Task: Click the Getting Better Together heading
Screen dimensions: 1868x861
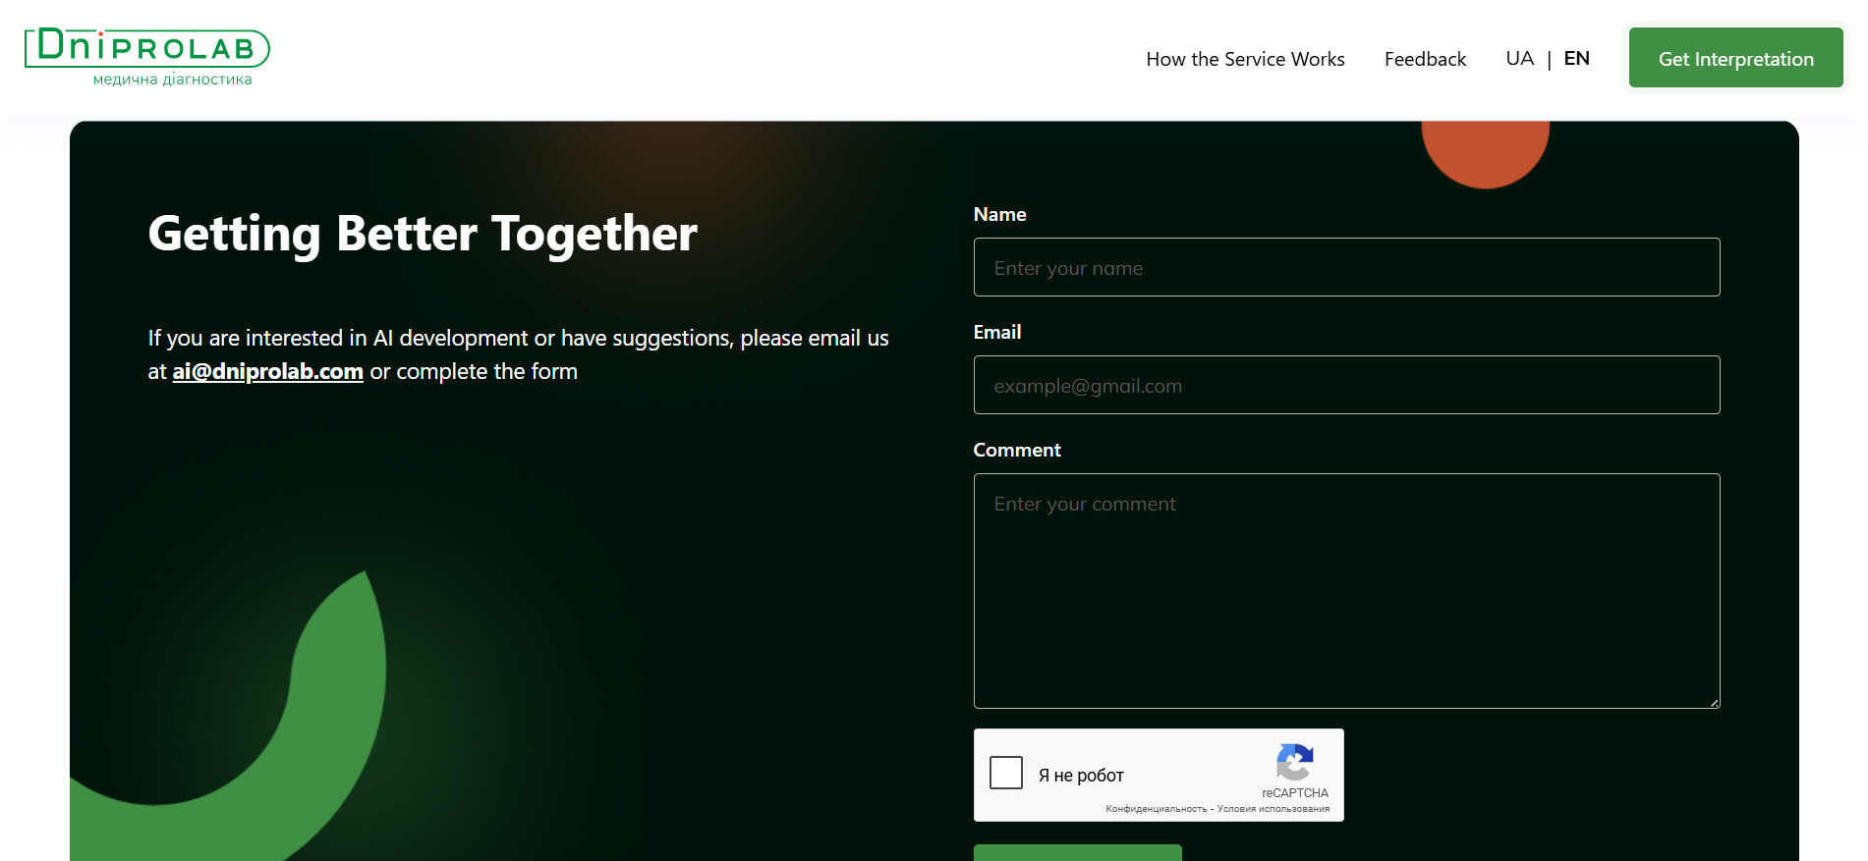Action: [x=423, y=235]
